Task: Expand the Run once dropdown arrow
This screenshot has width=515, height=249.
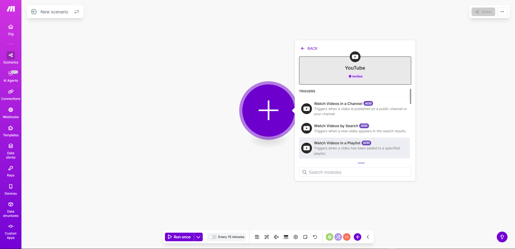Action: (198, 237)
